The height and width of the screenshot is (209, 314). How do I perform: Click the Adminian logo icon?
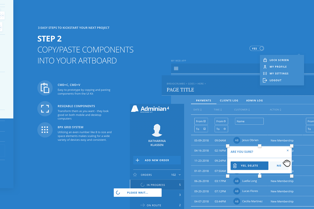click(x=135, y=109)
